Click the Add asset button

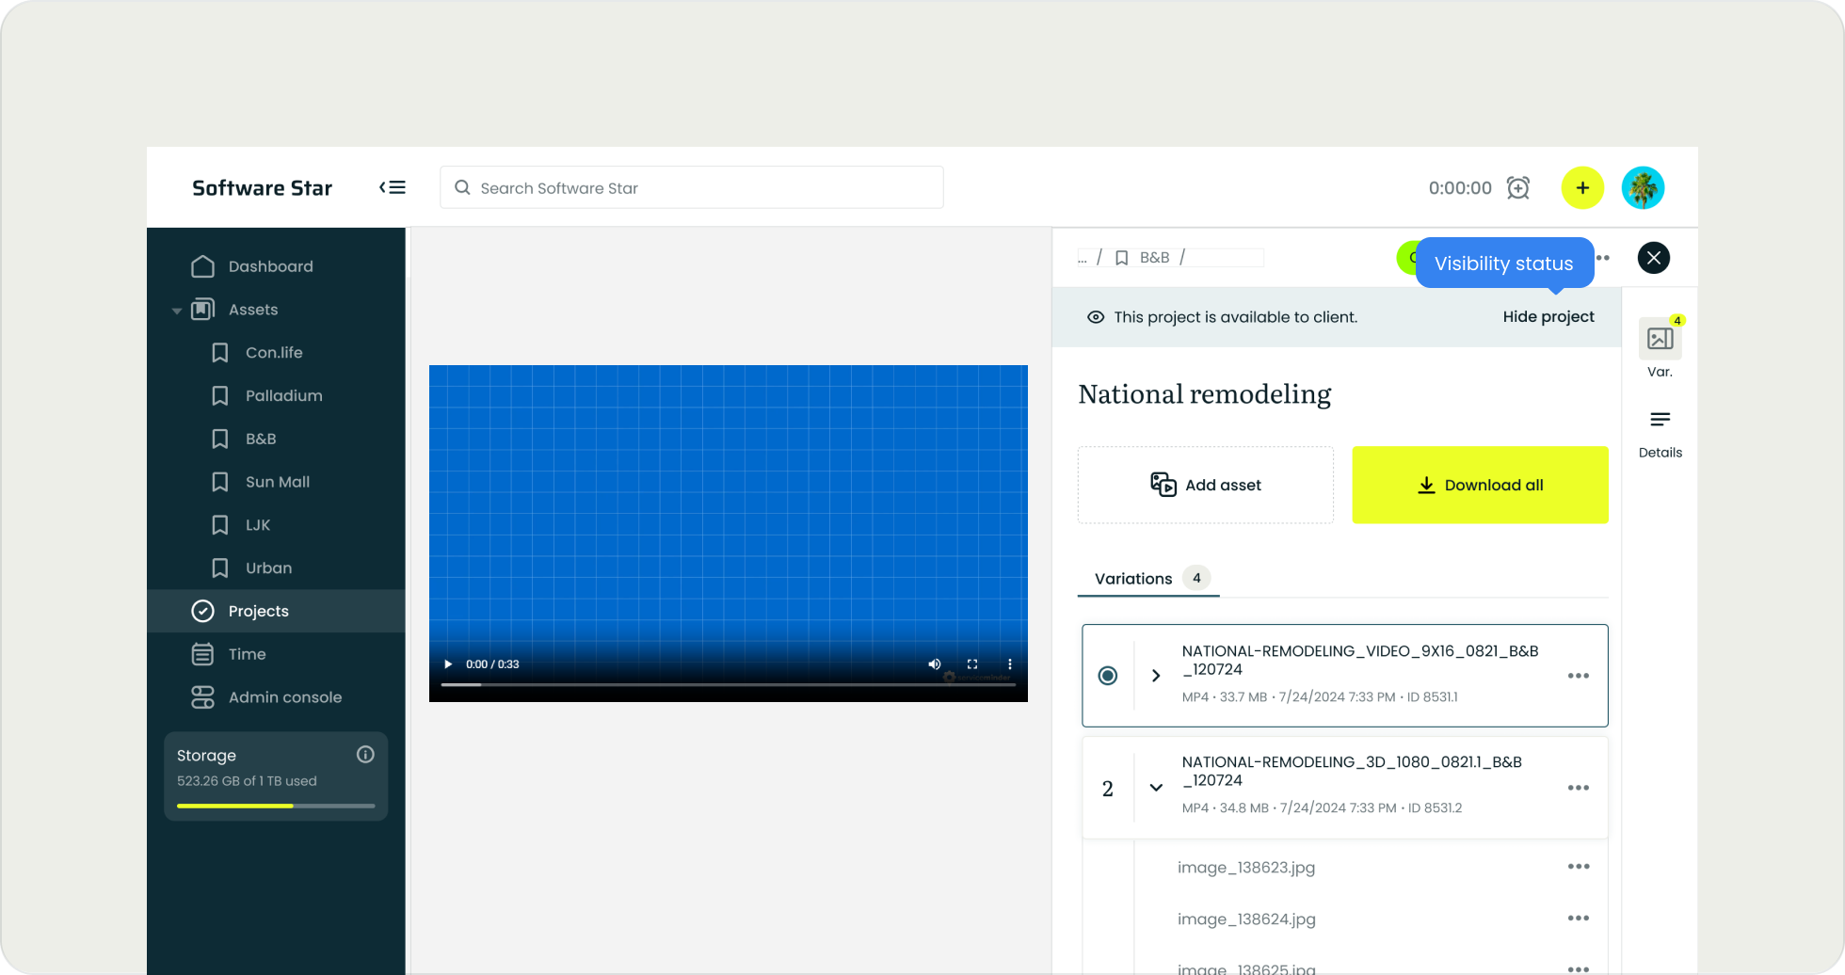point(1205,485)
